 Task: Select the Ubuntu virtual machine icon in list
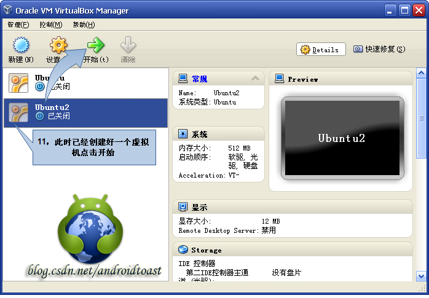pos(18,83)
